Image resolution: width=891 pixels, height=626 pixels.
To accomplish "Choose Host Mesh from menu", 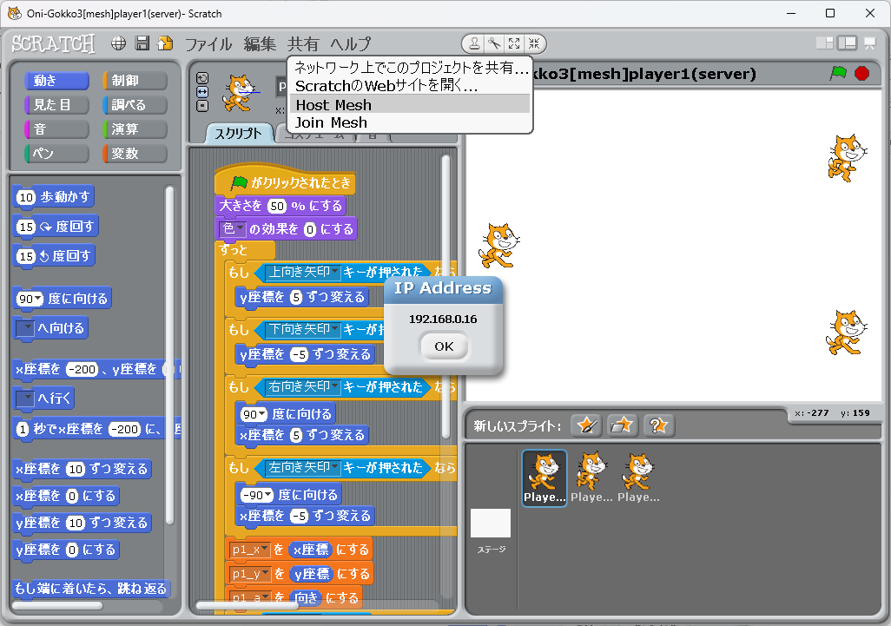I will tap(410, 105).
